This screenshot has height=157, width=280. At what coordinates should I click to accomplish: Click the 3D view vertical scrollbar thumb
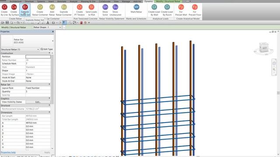278,93
